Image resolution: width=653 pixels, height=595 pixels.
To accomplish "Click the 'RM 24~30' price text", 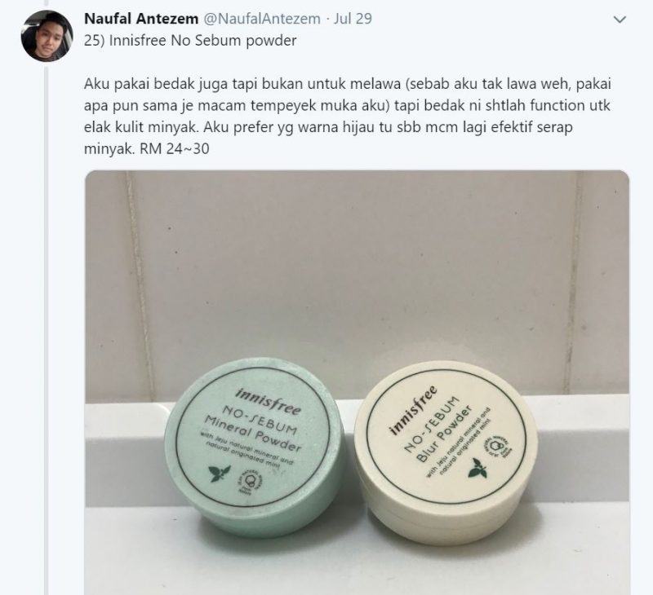I will [174, 148].
